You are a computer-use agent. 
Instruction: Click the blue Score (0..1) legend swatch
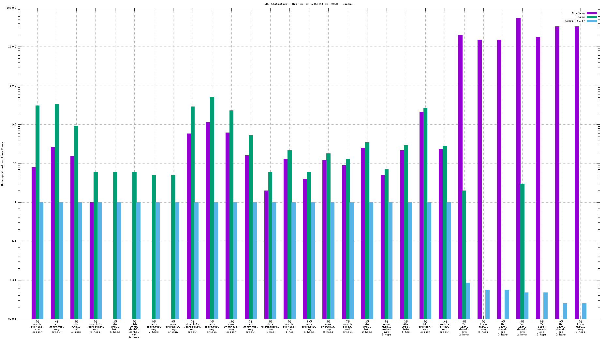click(592, 21)
